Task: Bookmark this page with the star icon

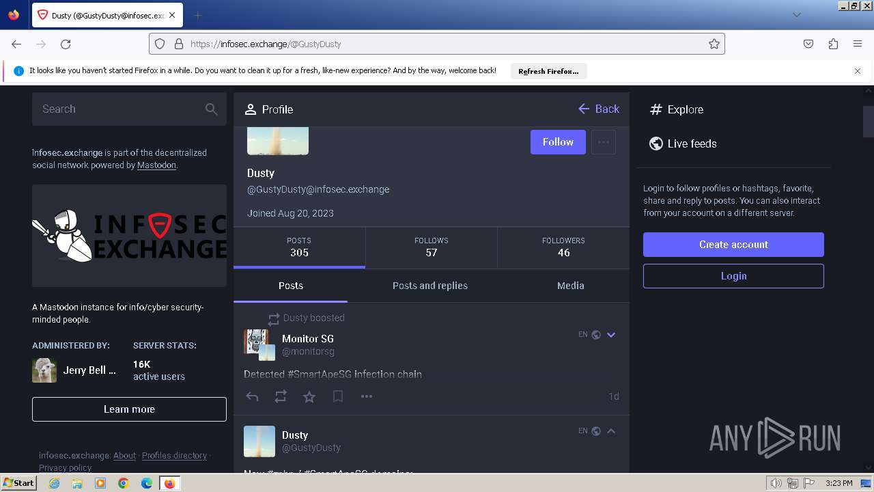Action: point(714,44)
